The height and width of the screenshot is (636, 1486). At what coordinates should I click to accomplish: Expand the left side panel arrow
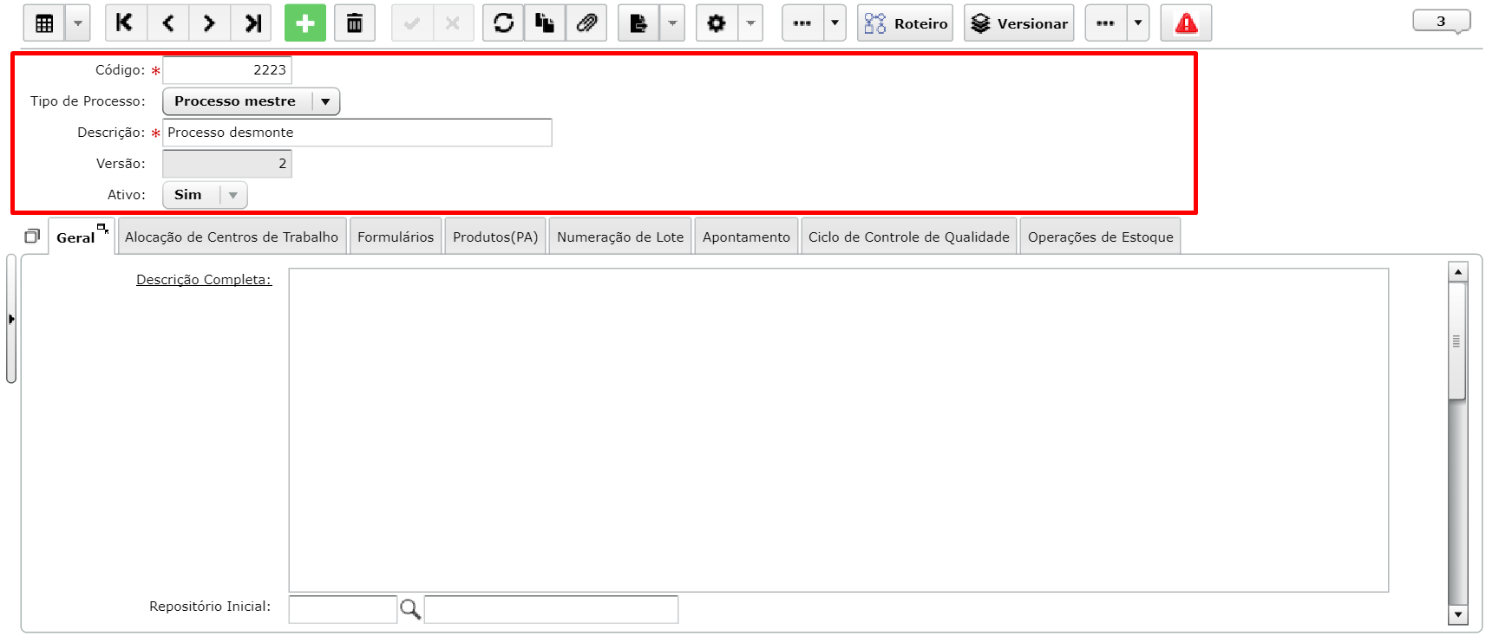(x=11, y=319)
